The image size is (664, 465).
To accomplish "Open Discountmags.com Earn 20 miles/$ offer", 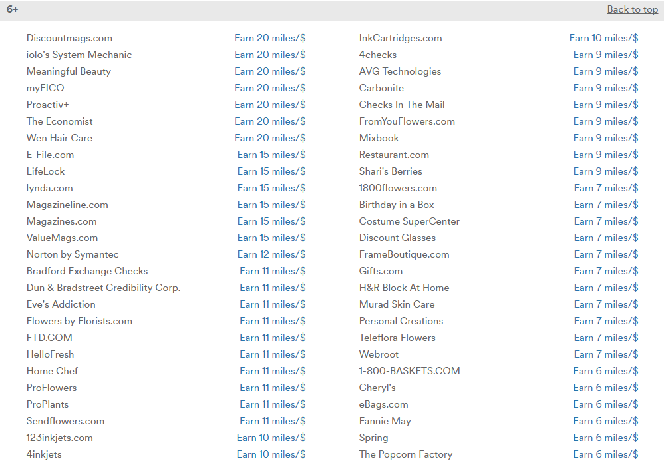I will [269, 38].
